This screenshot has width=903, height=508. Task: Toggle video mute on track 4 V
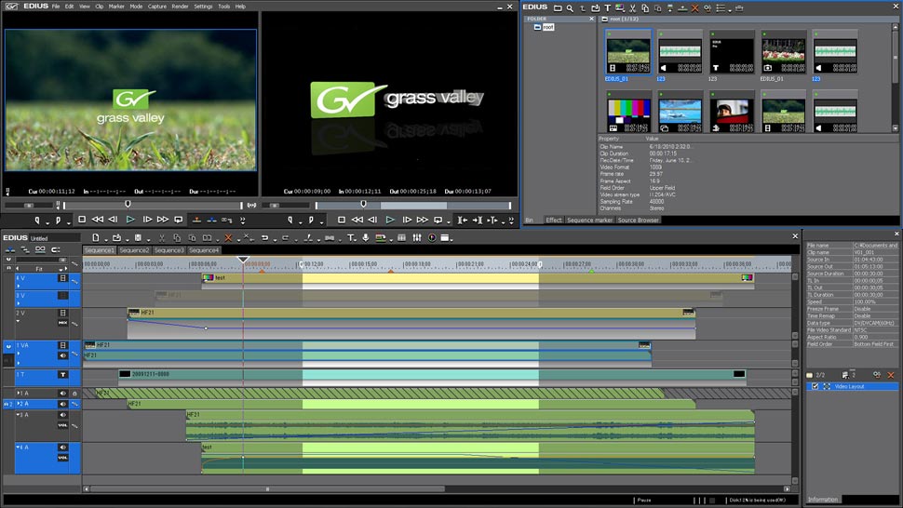click(x=62, y=278)
